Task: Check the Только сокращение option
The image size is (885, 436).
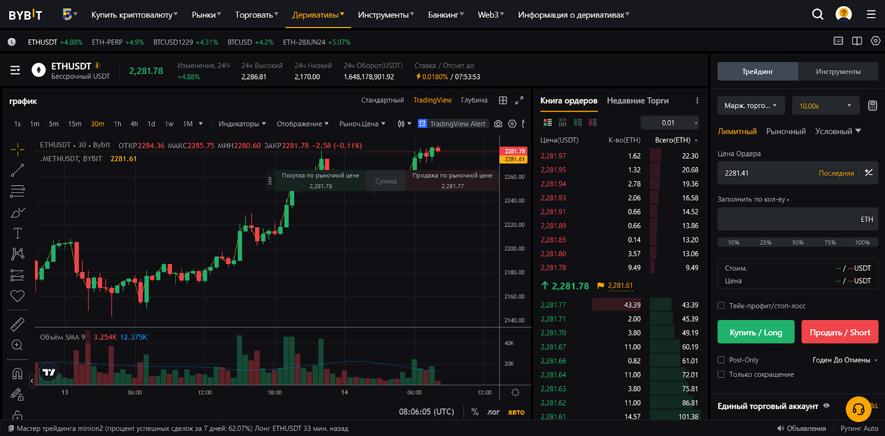Action: click(721, 374)
